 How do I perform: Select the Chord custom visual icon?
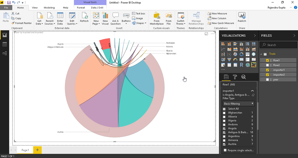pos(254,65)
